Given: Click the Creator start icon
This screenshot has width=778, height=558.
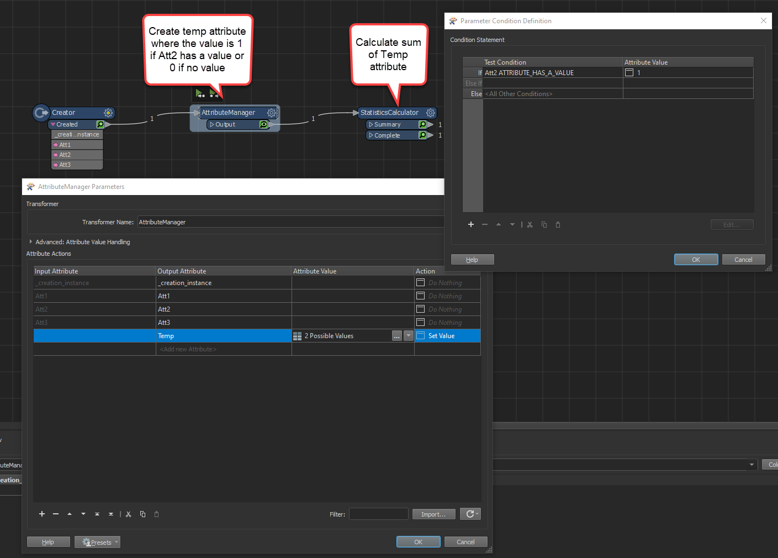Looking at the screenshot, I should pos(41,113).
